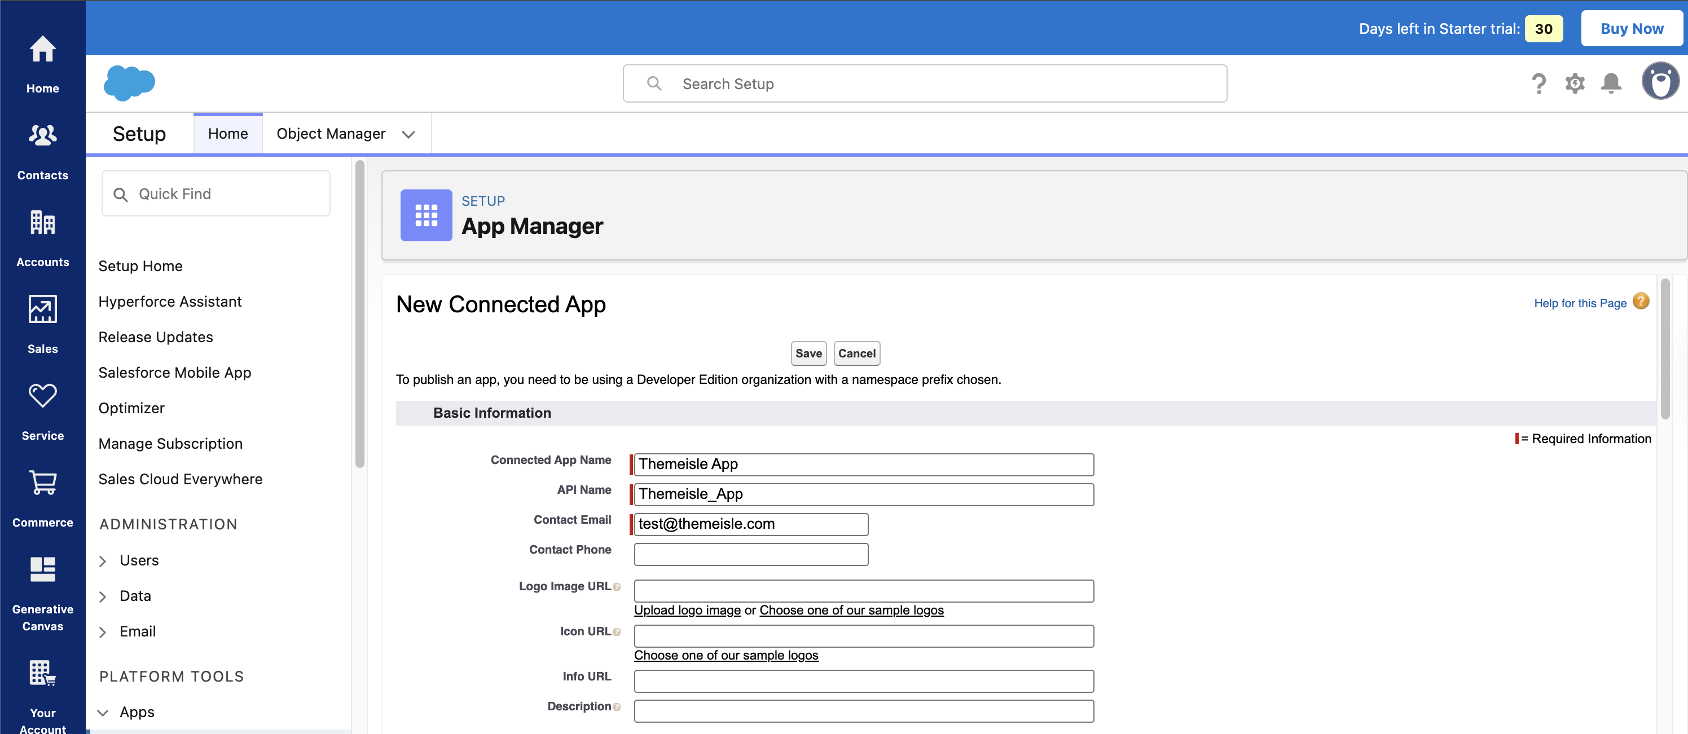
Task: Click into the Contact Phone field
Action: (750, 555)
